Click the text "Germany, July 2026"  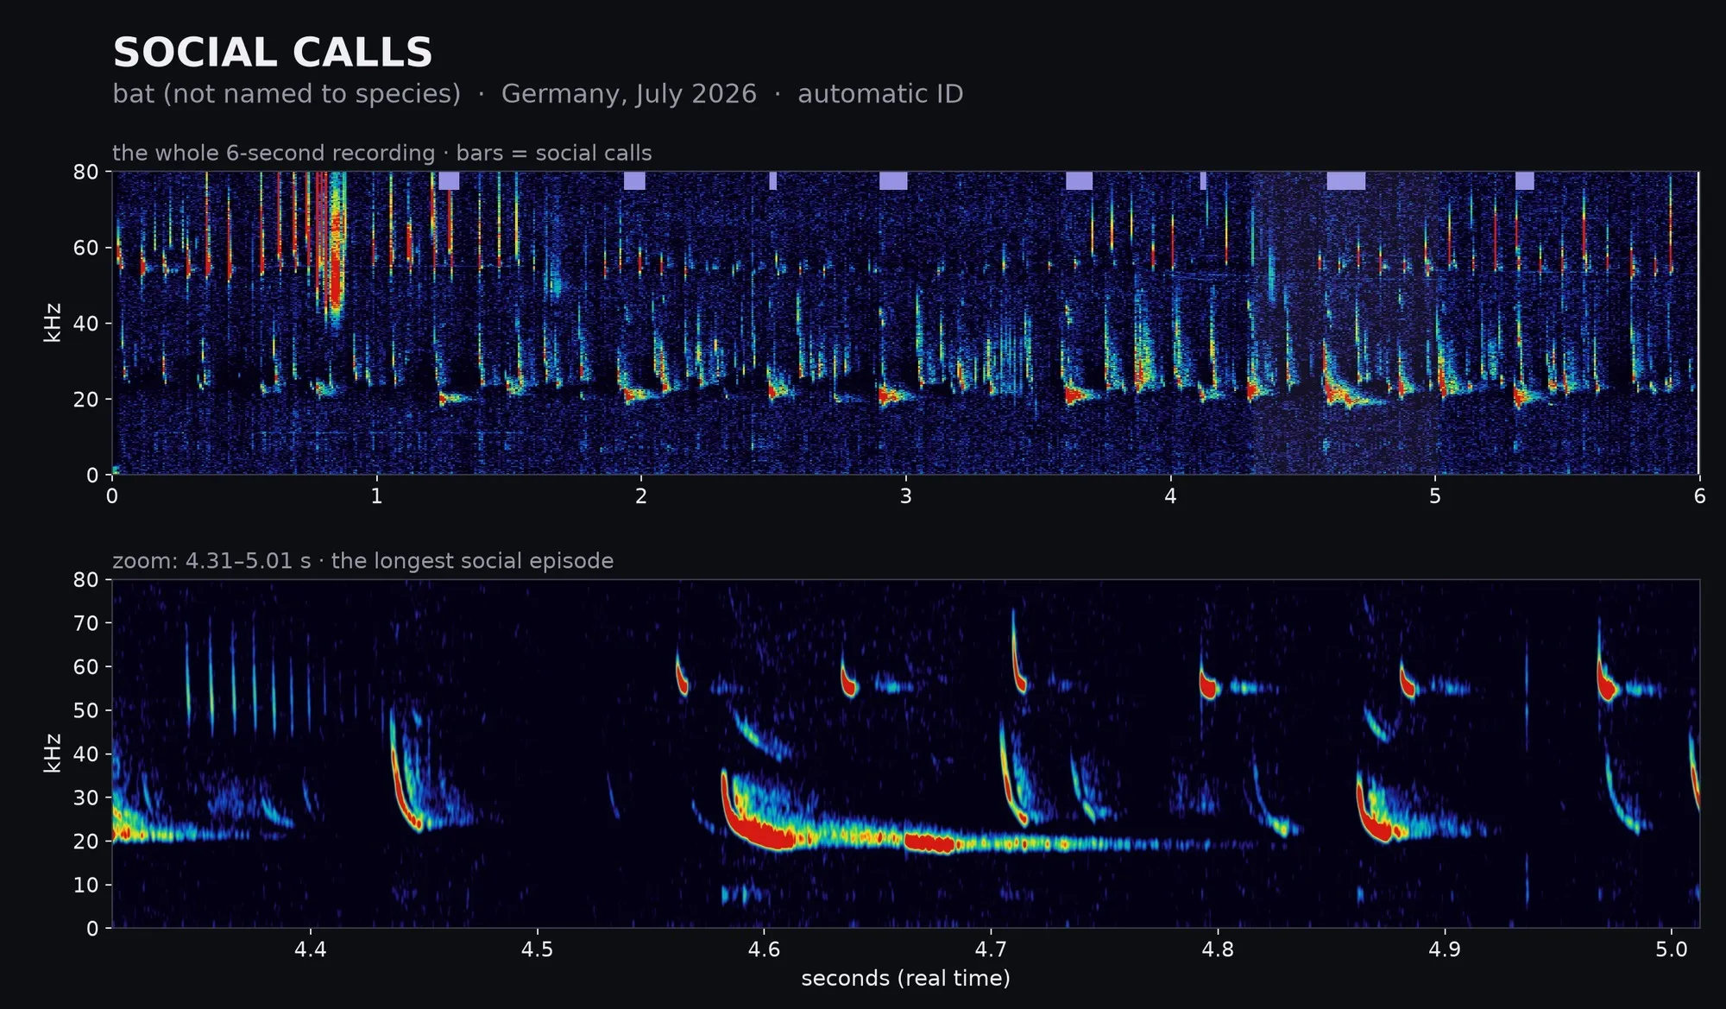click(628, 93)
